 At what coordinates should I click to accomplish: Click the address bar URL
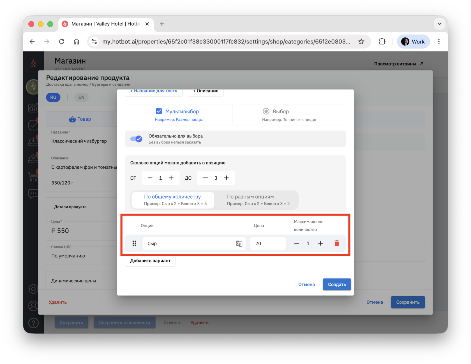(226, 42)
